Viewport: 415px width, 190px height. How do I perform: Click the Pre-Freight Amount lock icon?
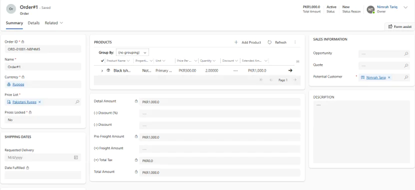coord(136,136)
